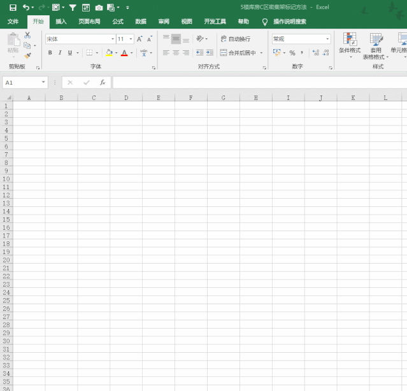Viewport: 407px width, 391px height.
Task: Expand merge and center dropdown arrow
Action: coord(261,53)
